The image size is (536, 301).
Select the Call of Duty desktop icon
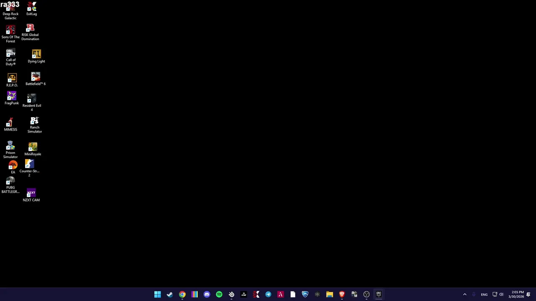pos(10,57)
